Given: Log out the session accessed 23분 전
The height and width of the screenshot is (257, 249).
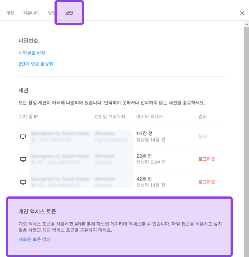Looking at the screenshot, I should click(207, 159).
